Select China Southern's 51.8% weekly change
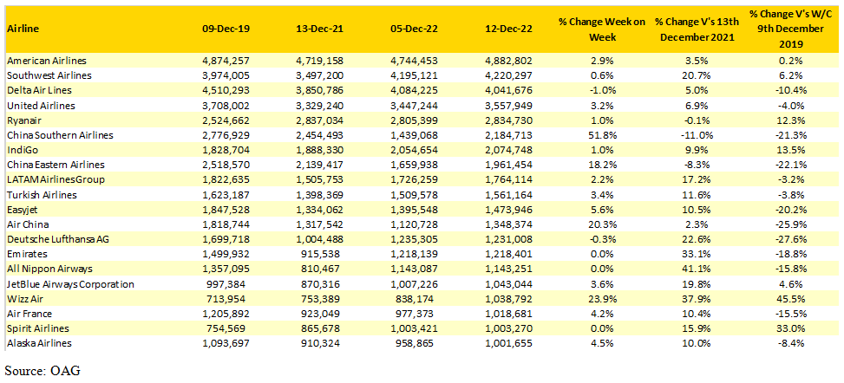 (x=602, y=135)
